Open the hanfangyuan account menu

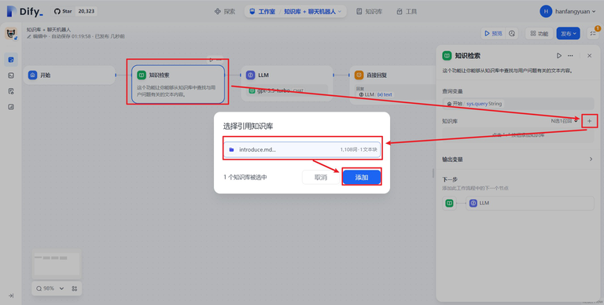tap(568, 11)
